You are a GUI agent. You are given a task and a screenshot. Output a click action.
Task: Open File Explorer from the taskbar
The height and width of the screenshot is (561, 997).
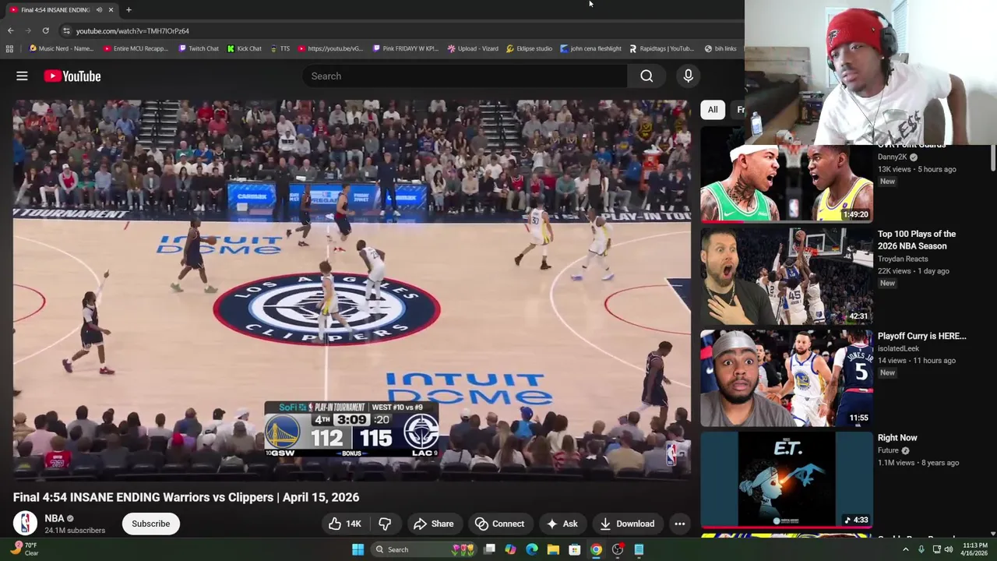tap(553, 549)
